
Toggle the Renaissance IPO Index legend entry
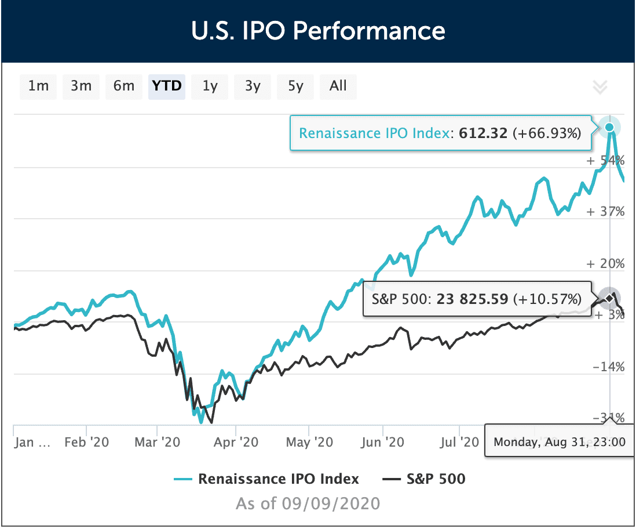(278, 479)
